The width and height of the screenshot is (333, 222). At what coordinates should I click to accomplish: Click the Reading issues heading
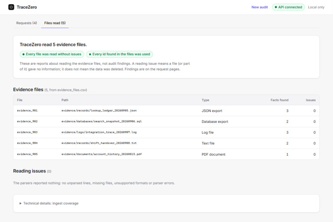coord(29,171)
